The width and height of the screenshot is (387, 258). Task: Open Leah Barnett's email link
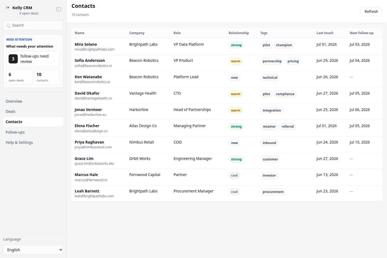pos(94,196)
